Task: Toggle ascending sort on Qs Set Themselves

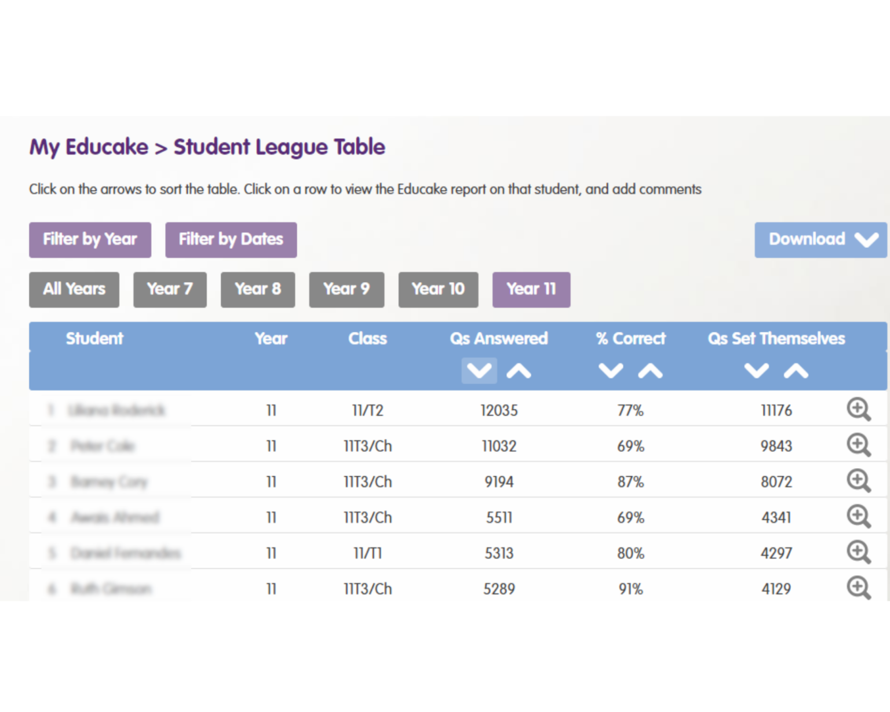Action: pyautogui.click(x=795, y=371)
